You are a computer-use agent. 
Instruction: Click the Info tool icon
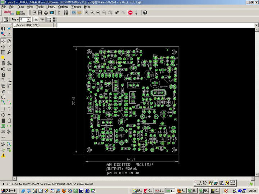(x=3, y=28)
